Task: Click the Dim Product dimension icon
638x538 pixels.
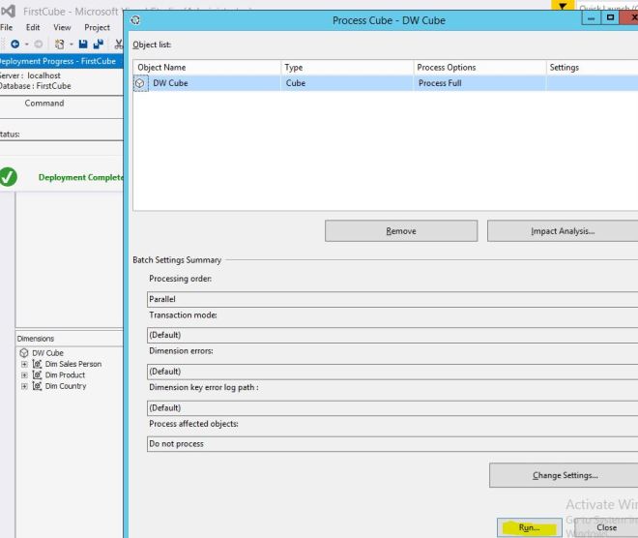Action: point(37,375)
